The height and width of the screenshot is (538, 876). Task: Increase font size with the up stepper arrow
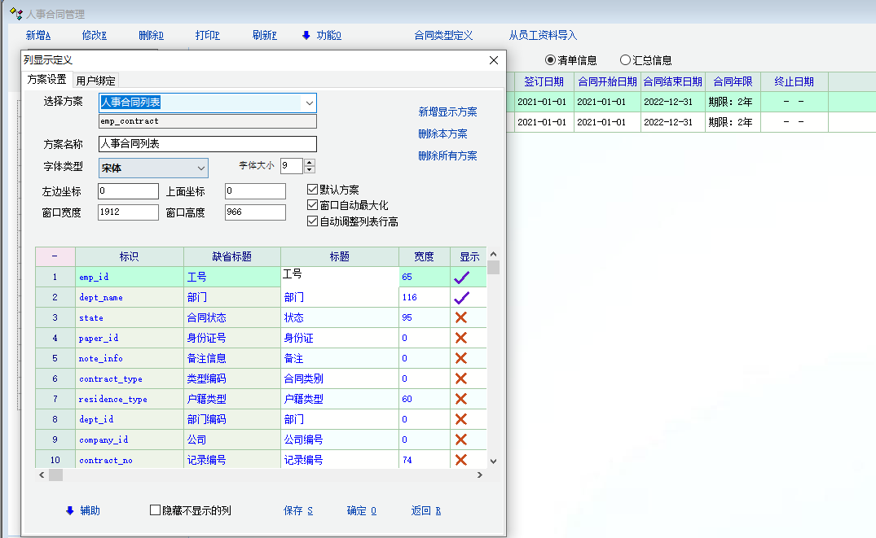(310, 162)
